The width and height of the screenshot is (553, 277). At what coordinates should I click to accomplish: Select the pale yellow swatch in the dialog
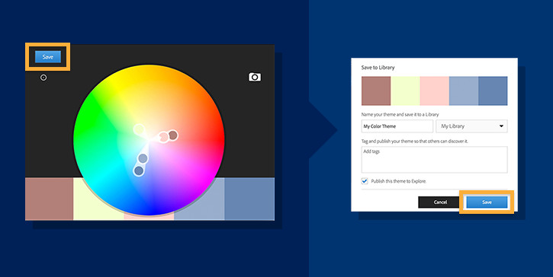pyautogui.click(x=405, y=91)
